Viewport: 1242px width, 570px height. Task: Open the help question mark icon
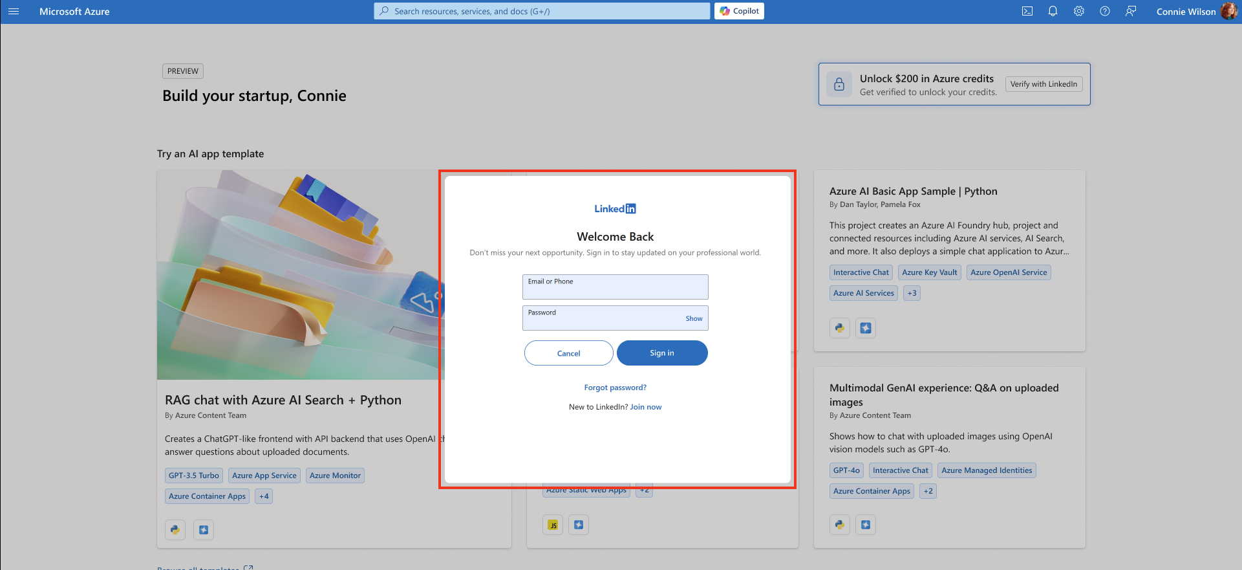(1105, 12)
